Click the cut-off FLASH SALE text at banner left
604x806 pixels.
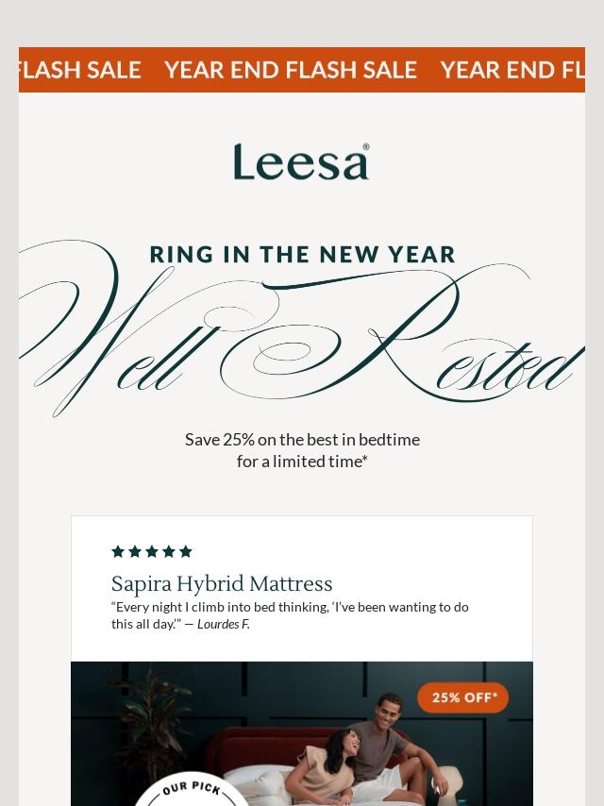coord(79,70)
